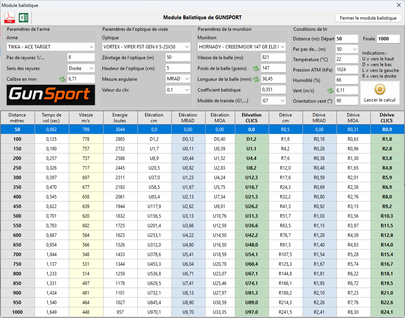Click the Distance mètres column header
405x318 pixels.
pyautogui.click(x=17, y=118)
